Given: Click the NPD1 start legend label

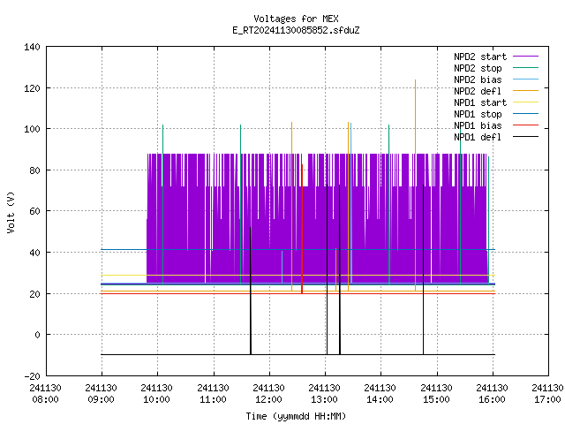Looking at the screenshot, I should tap(480, 102).
